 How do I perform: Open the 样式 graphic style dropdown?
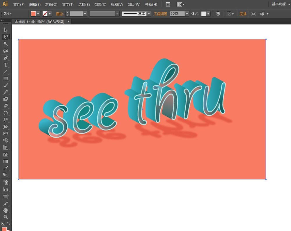[208, 14]
